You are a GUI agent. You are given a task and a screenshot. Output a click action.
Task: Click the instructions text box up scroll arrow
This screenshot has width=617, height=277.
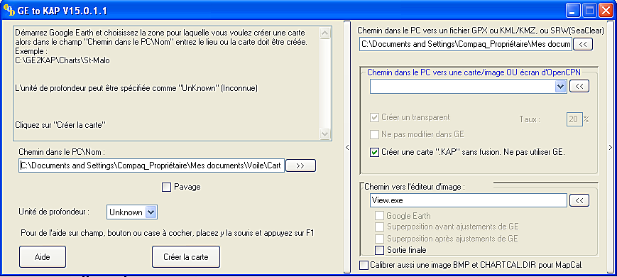click(x=325, y=33)
